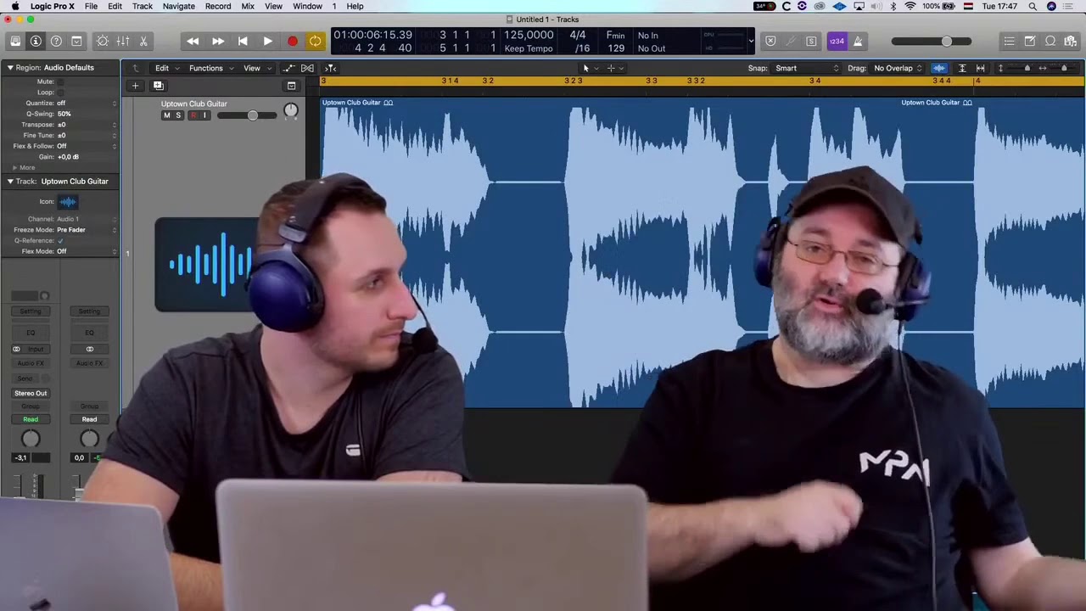Open Smart Controls dial icon
The height and width of the screenshot is (611, 1086).
(x=103, y=41)
